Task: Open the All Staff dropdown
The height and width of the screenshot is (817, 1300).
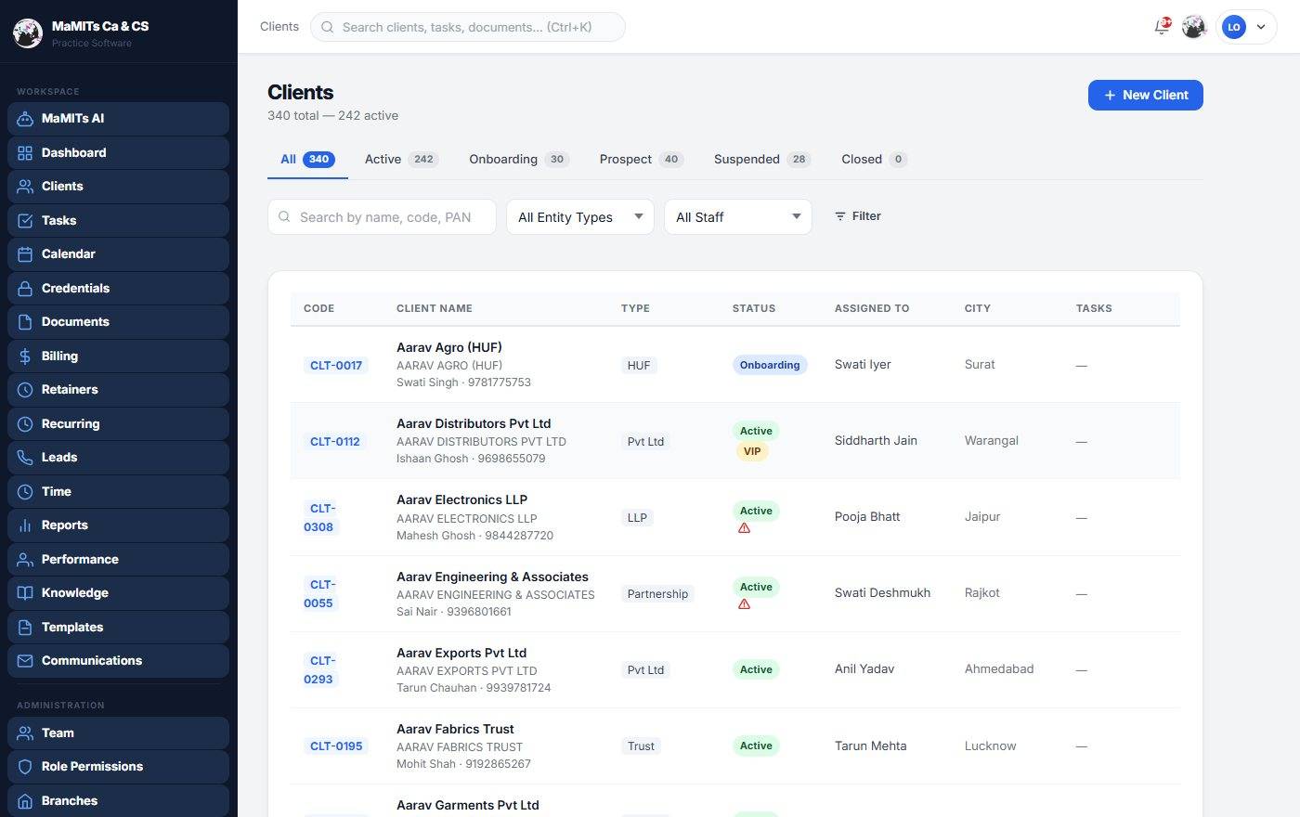Action: pos(738,217)
